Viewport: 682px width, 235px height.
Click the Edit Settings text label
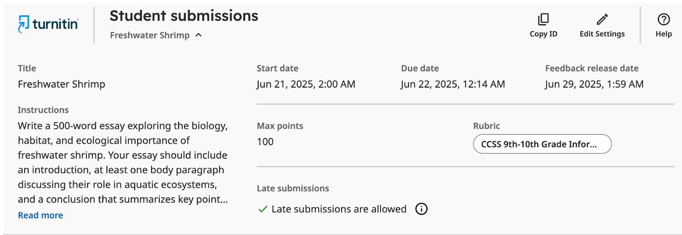tap(602, 34)
